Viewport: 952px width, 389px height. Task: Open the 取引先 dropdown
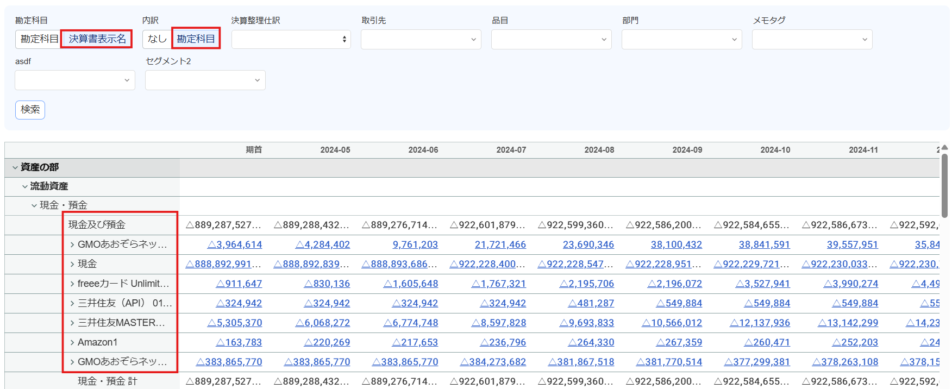pyautogui.click(x=421, y=39)
